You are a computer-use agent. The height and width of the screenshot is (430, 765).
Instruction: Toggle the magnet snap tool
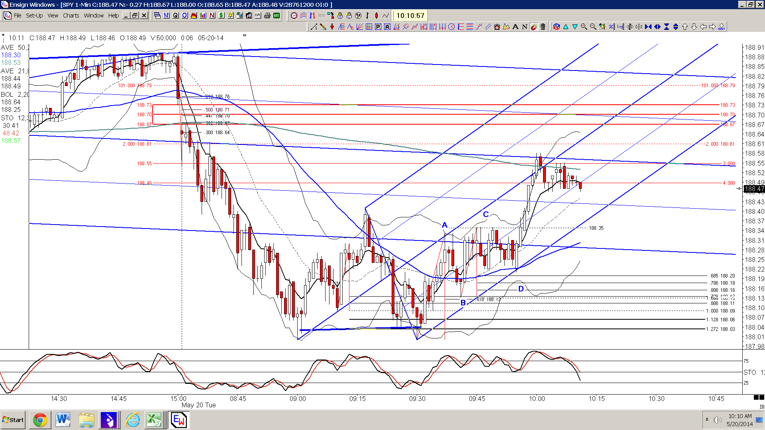pyautogui.click(x=534, y=27)
